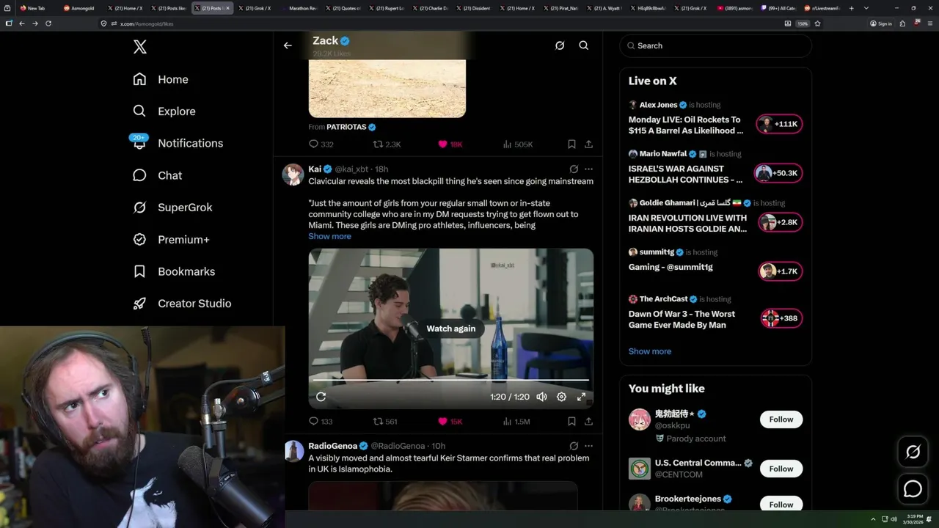Open Bookmarks in the sidebar
Image resolution: width=939 pixels, height=528 pixels.
click(x=174, y=271)
